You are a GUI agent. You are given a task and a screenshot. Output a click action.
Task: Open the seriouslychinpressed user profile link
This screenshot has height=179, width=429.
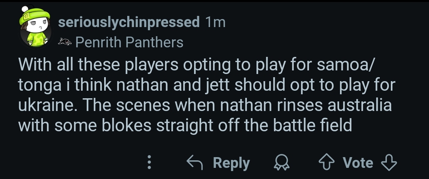click(x=129, y=22)
